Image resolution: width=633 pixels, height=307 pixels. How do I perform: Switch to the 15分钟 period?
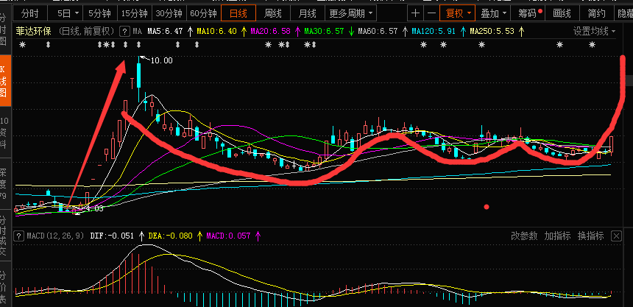(x=135, y=13)
